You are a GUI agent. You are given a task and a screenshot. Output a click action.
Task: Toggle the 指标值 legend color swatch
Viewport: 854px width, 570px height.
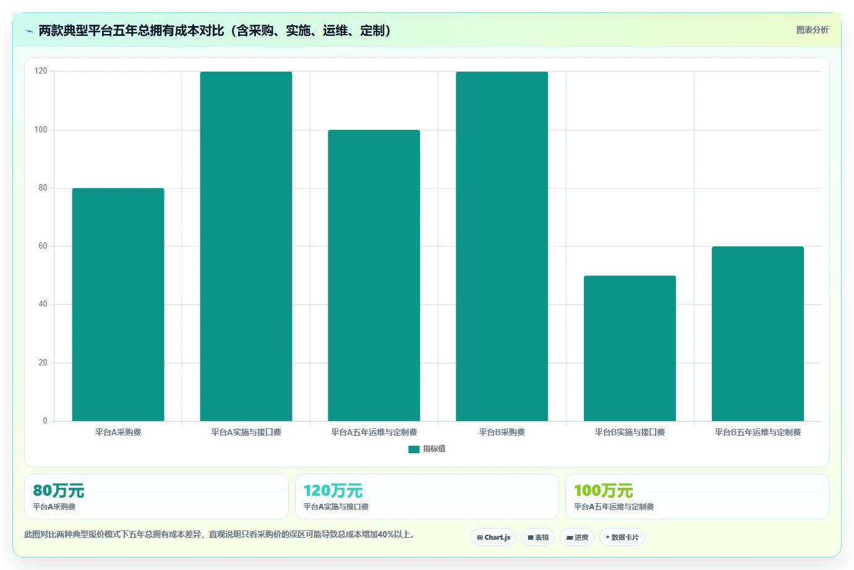pos(414,449)
